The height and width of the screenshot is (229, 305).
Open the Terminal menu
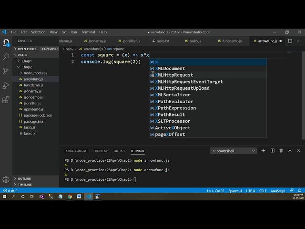88,32
